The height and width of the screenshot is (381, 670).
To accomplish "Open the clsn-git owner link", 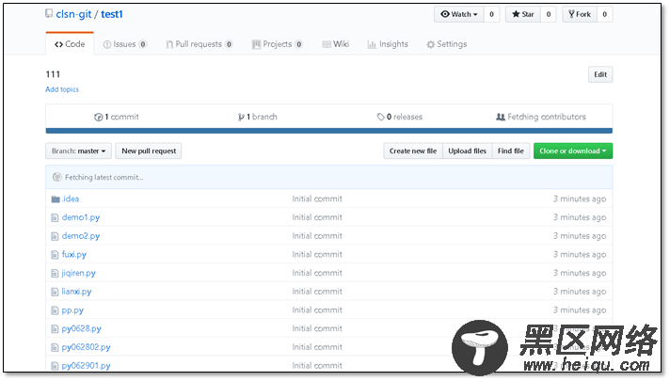I will [73, 14].
